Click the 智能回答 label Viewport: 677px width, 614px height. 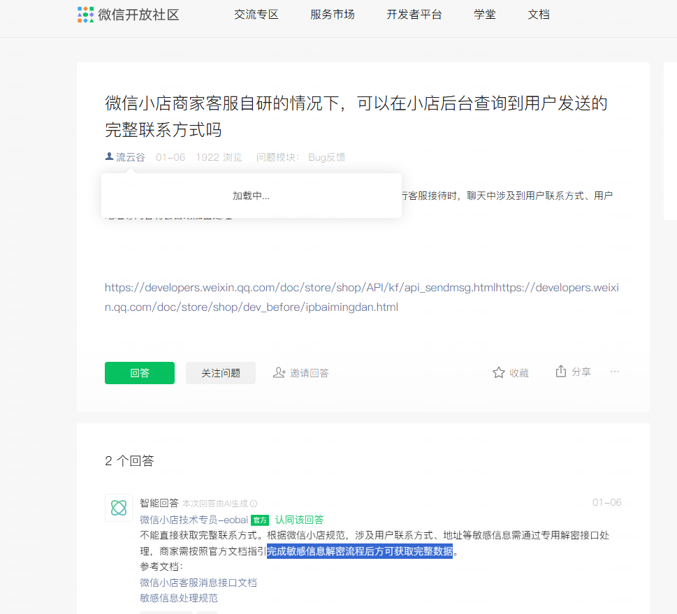pyautogui.click(x=159, y=503)
